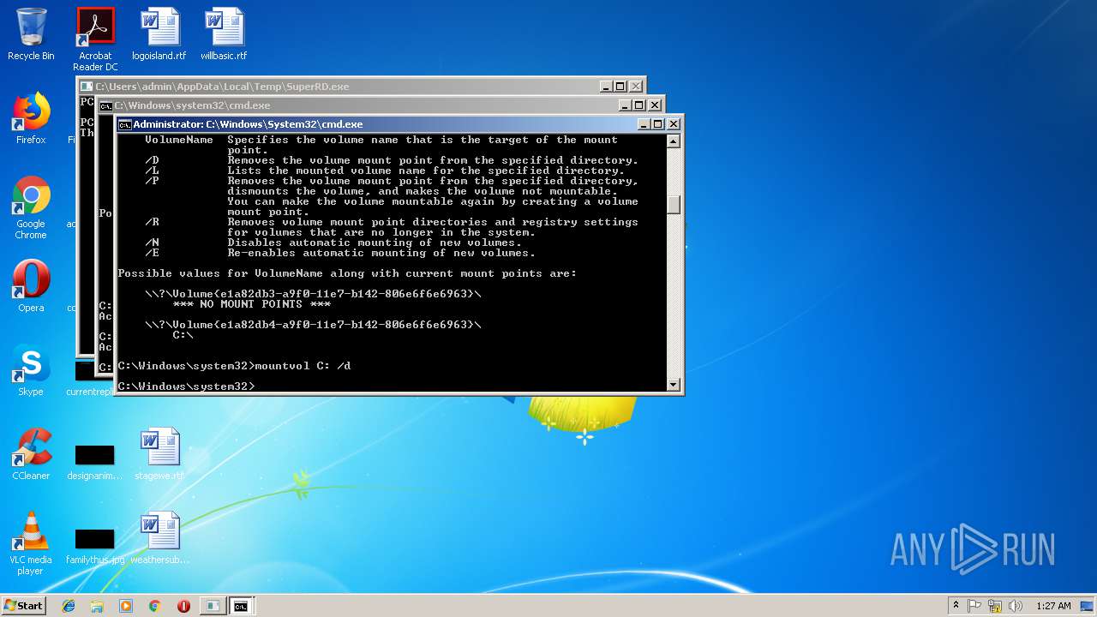Open Administrator cmd.exe window system menu icon

124,124
